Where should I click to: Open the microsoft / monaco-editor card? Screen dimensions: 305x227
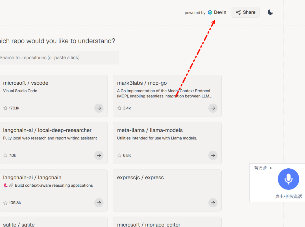(x=167, y=223)
